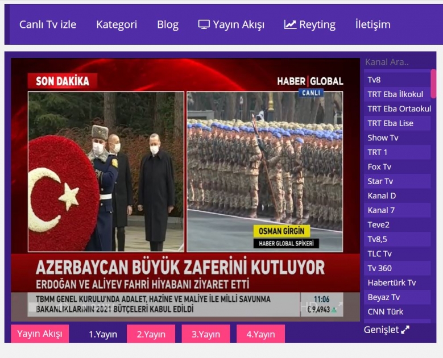443x358 pixels.
Task: Open the Kategori menu
Action: [x=117, y=24]
